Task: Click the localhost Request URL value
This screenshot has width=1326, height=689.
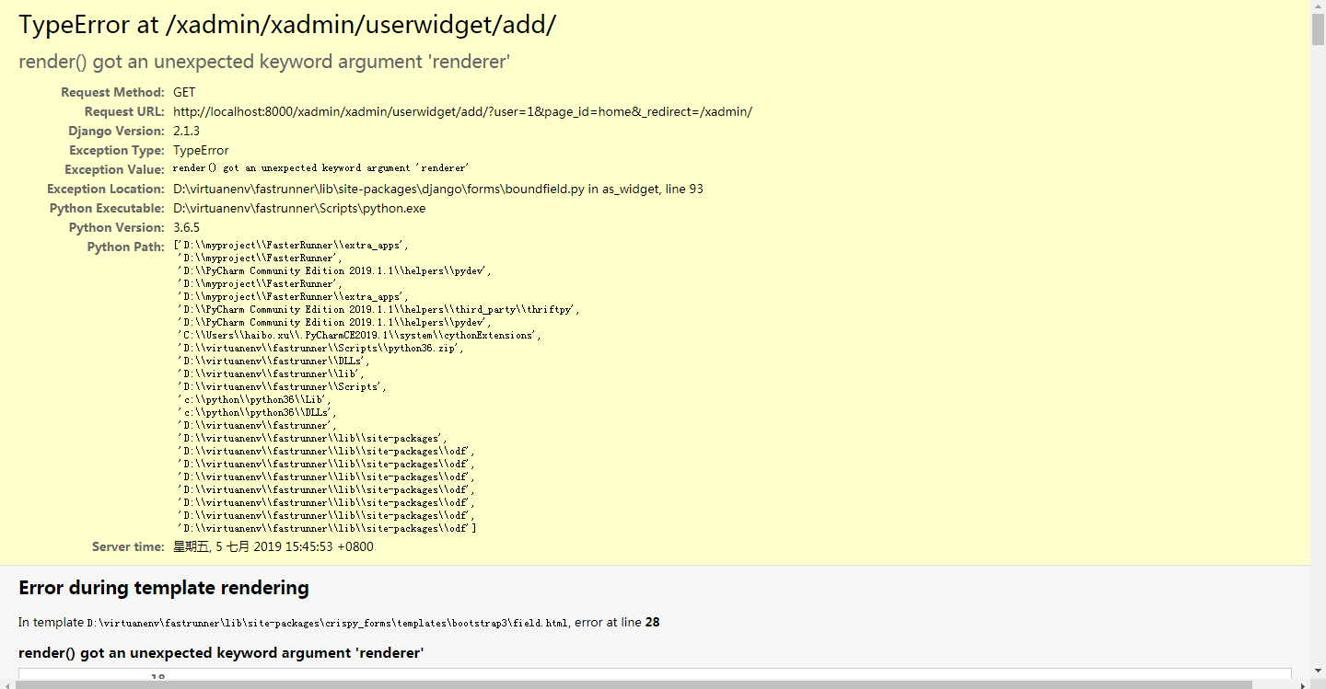Action: (462, 111)
